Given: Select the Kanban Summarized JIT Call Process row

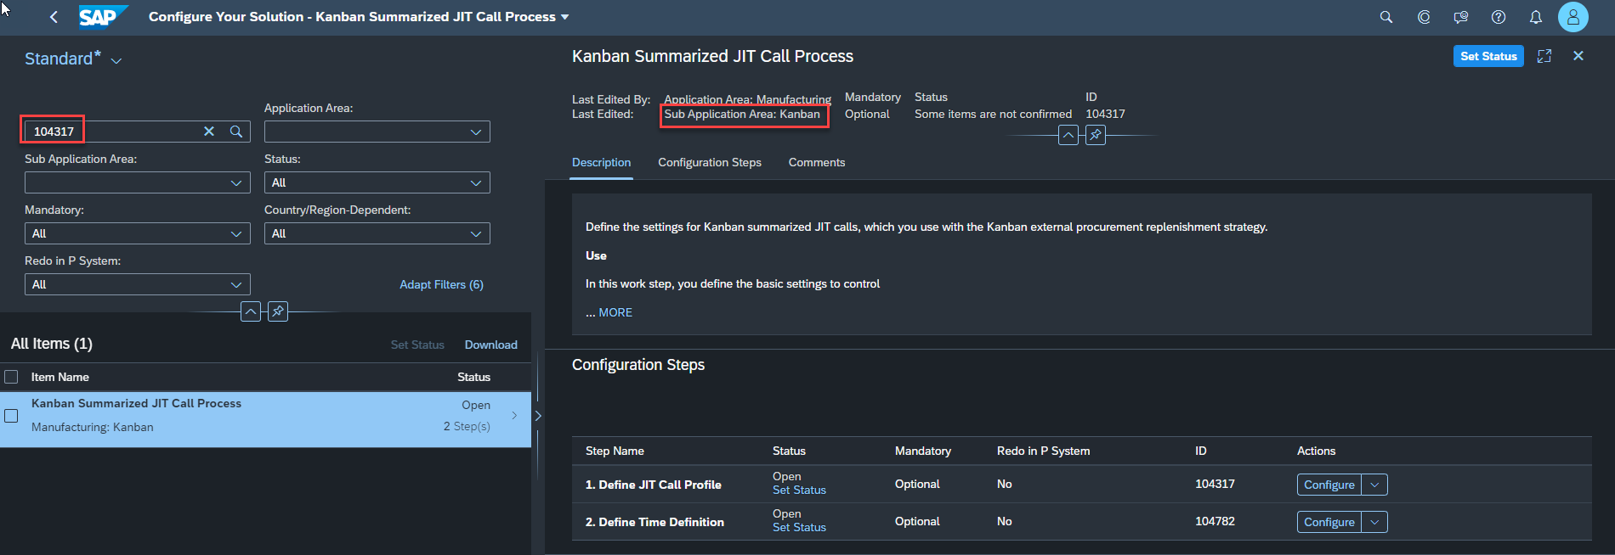Looking at the screenshot, I should point(265,419).
